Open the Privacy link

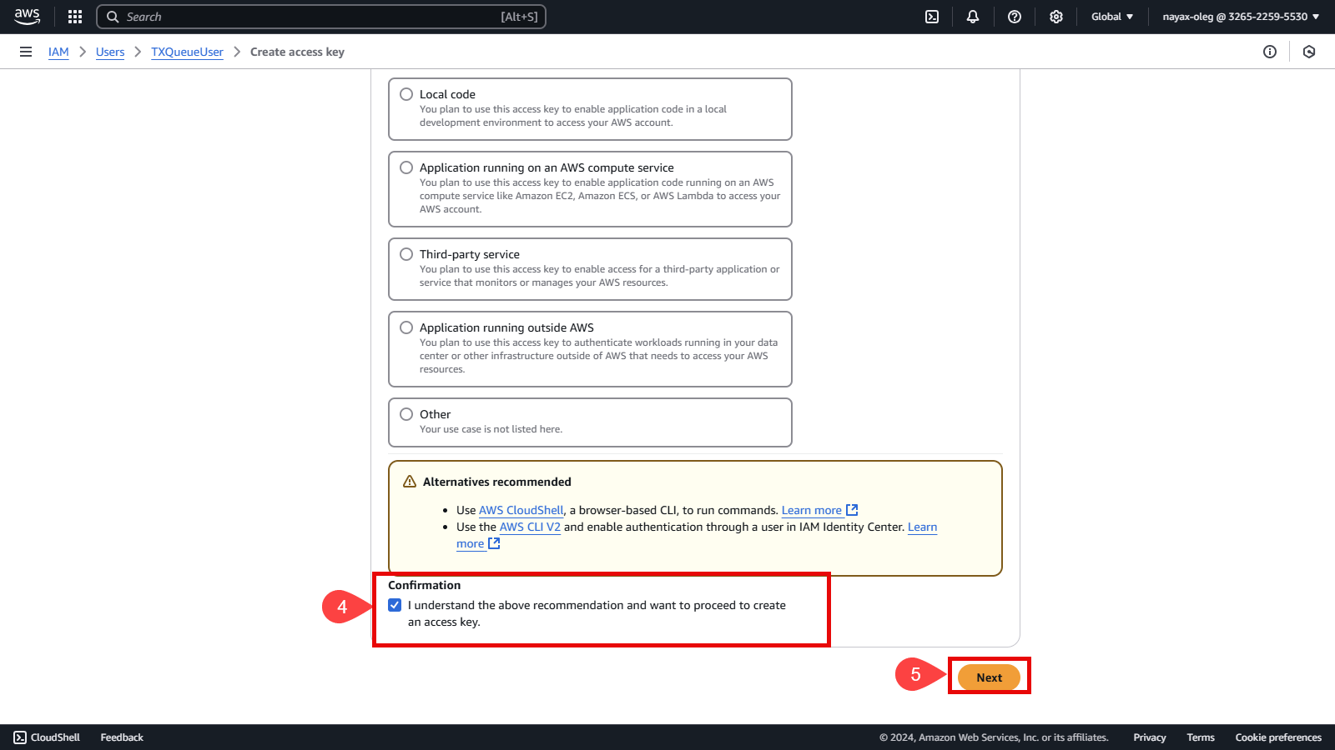pos(1149,737)
